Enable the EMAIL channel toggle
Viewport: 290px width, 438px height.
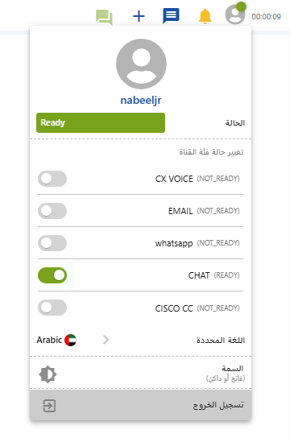52,211
